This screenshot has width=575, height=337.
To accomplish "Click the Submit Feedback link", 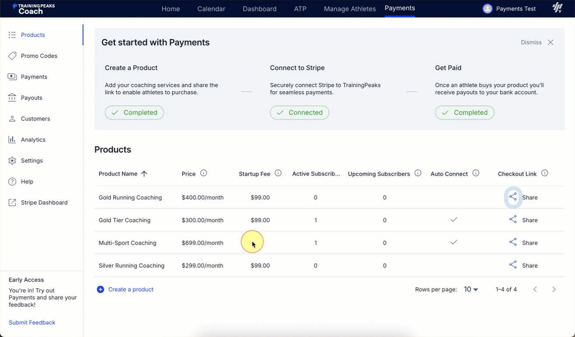I will click(32, 323).
